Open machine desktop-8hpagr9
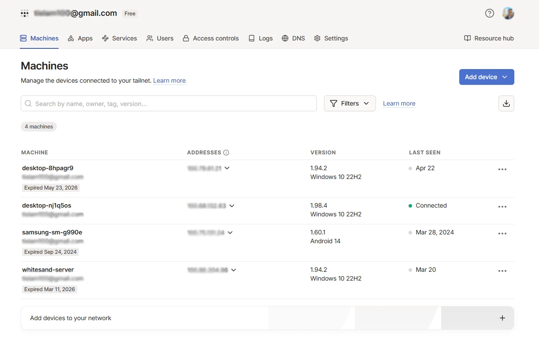This screenshot has height=358, width=539. [x=48, y=168]
